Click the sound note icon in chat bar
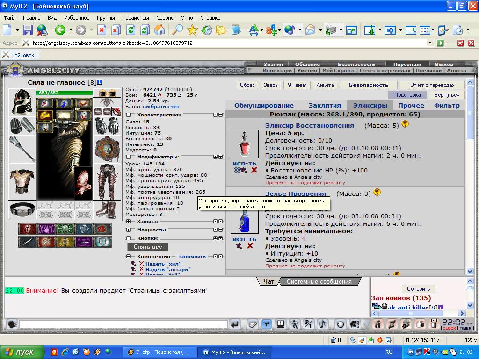The image size is (479, 359). click(x=323, y=324)
